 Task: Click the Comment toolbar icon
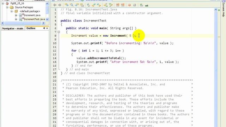point(141,5)
